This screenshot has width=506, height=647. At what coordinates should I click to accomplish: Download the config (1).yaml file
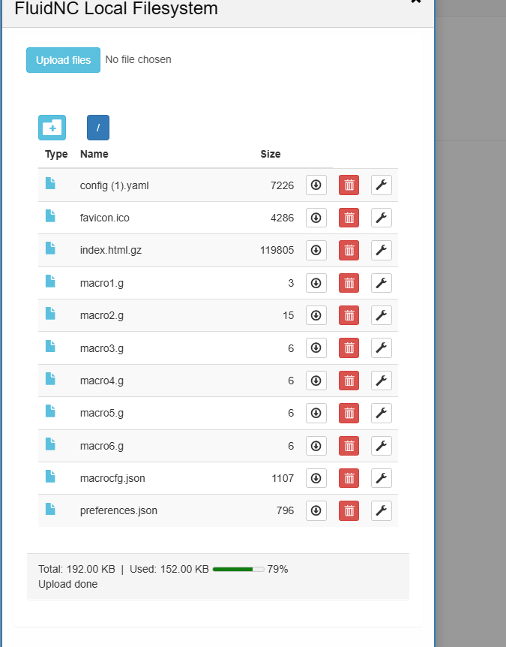click(316, 185)
